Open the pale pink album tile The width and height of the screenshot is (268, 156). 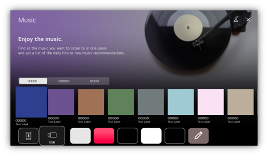(210, 102)
